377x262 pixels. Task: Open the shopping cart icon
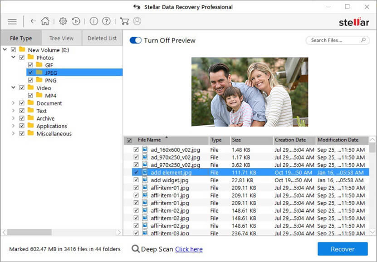click(124, 21)
